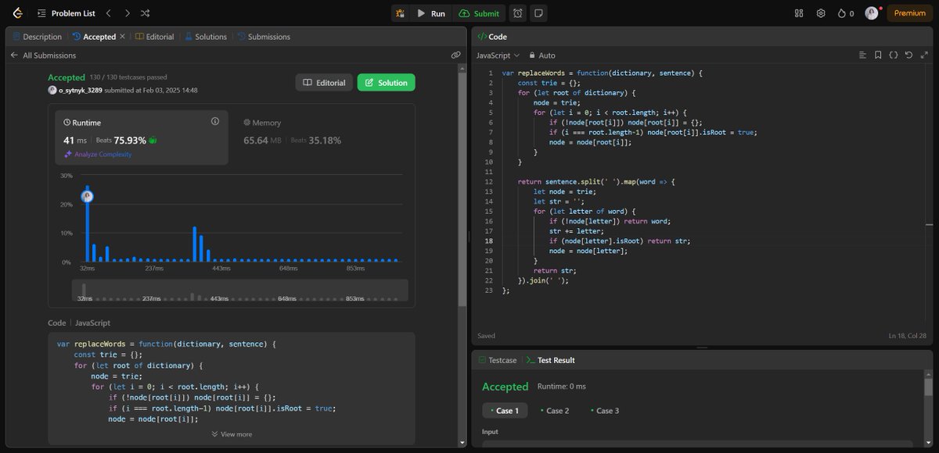The width and height of the screenshot is (939, 453).
Task: Click the avatar marker on the runtime chart
Action: pos(87,196)
